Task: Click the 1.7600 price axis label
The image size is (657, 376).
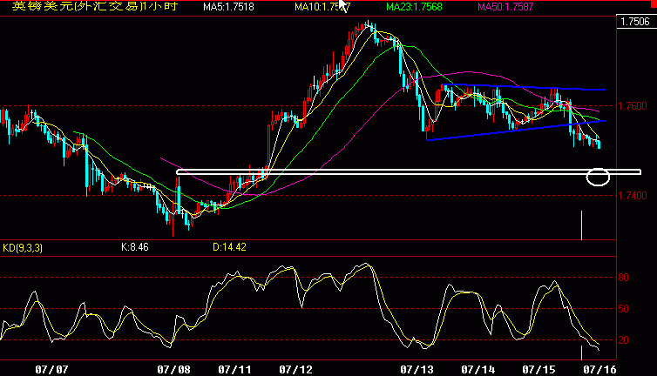Action: [x=633, y=106]
